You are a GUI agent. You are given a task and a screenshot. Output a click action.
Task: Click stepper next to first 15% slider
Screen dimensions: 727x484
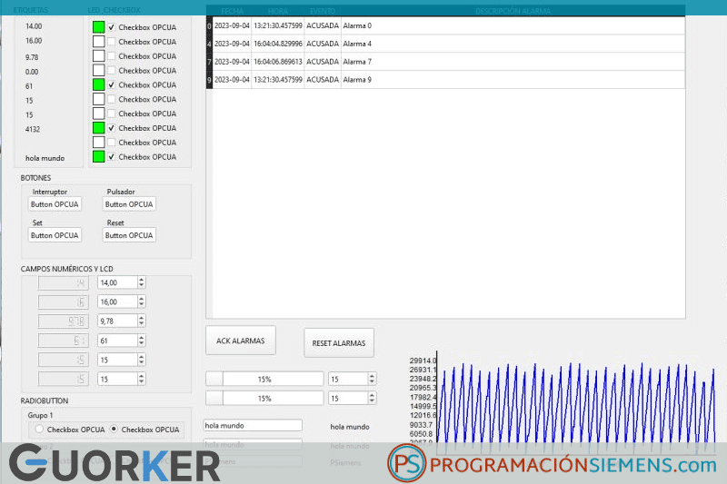coord(372,379)
